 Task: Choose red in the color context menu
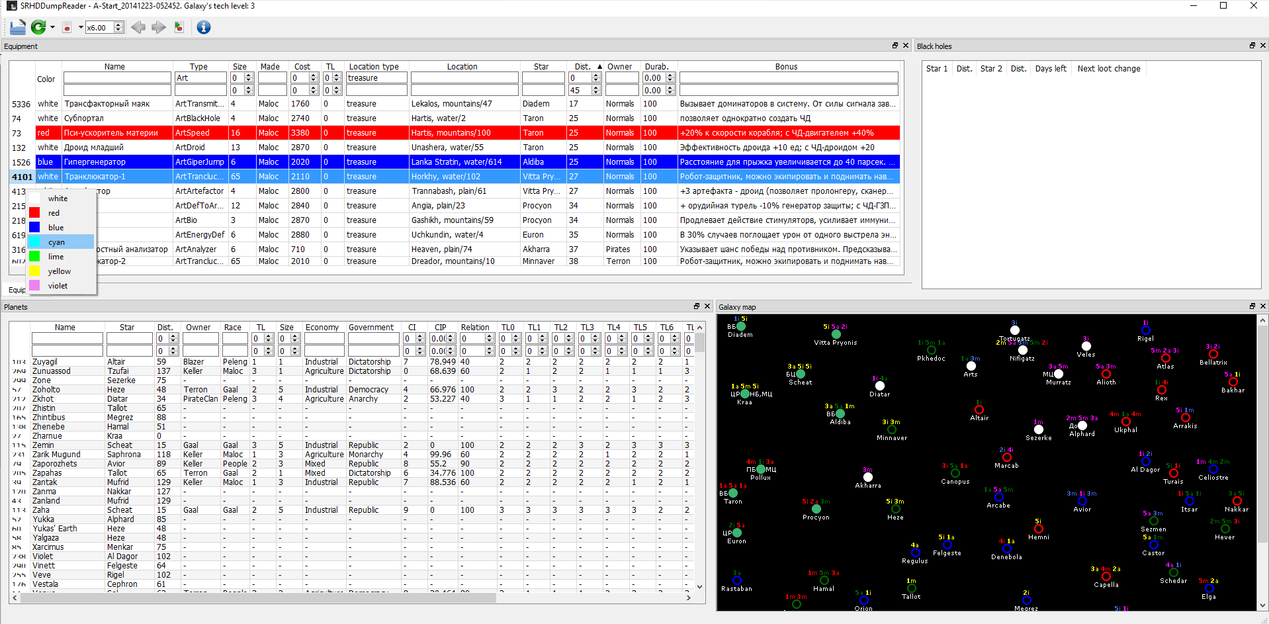(61, 213)
